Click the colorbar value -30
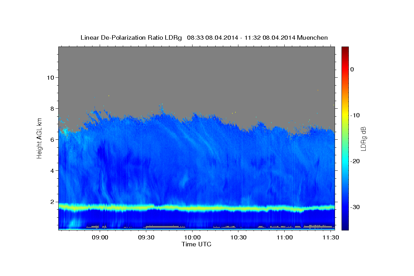The width and height of the screenshot is (414, 276). 355,207
